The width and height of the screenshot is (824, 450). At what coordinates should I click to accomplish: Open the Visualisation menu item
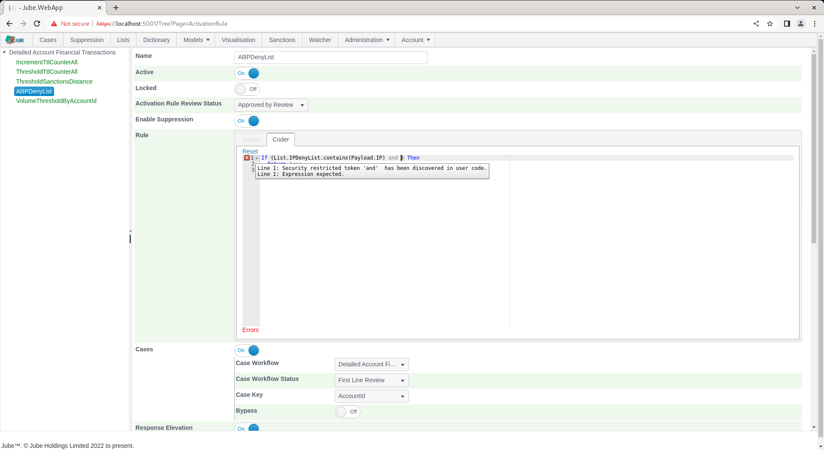pos(238,40)
